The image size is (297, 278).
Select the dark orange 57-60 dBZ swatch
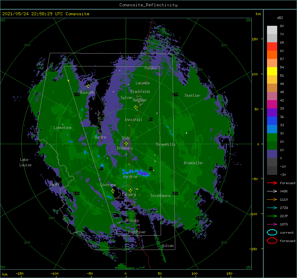coord(272,55)
